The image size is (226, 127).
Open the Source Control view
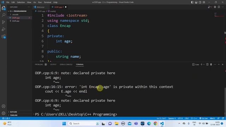pyautogui.click(x=4, y=22)
